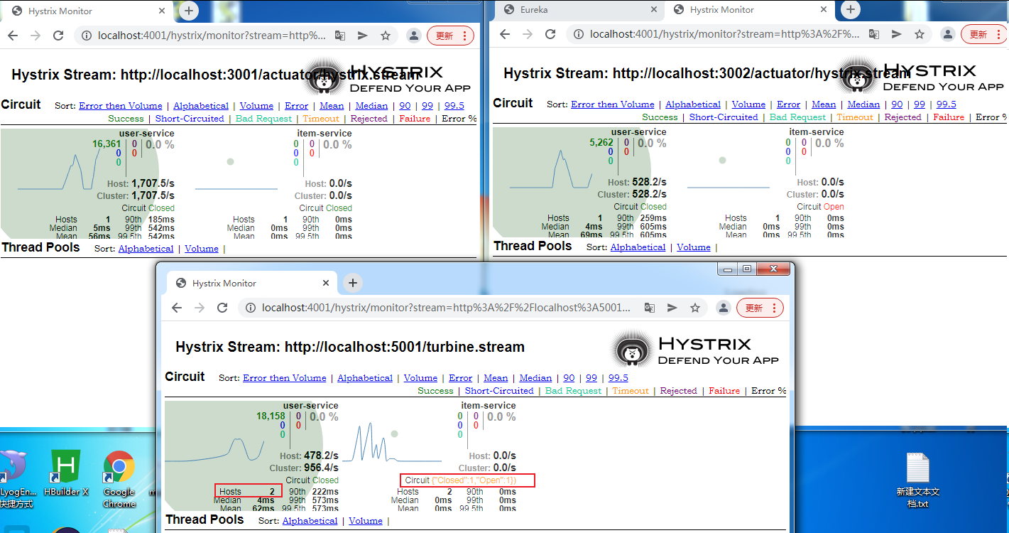Click user-service circuit title in front window
The height and width of the screenshot is (533, 1009).
[311, 406]
